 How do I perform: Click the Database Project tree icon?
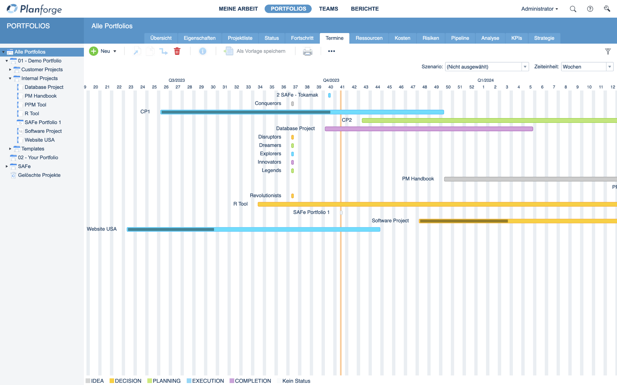coord(20,87)
